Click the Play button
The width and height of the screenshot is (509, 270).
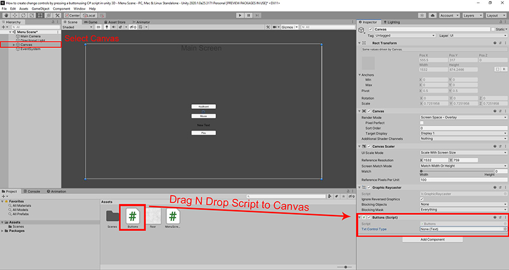(240, 15)
